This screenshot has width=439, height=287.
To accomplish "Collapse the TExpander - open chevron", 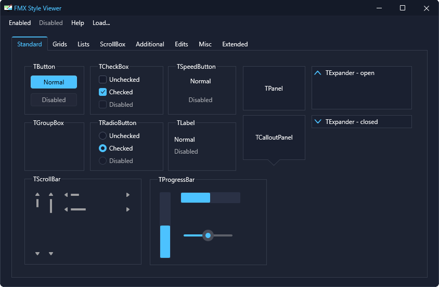I will tap(318, 73).
